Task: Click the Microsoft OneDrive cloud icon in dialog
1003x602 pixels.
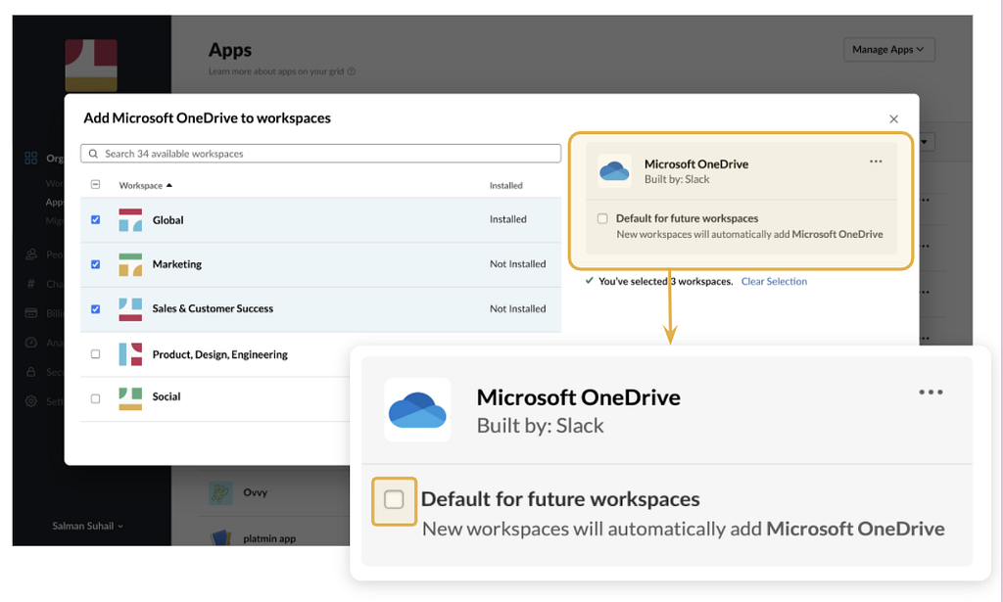Action: click(614, 170)
